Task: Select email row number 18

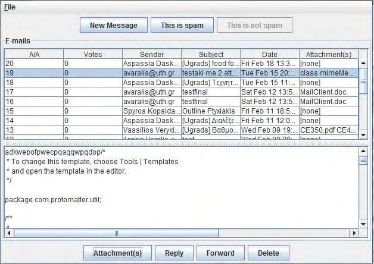Action: click(181, 83)
